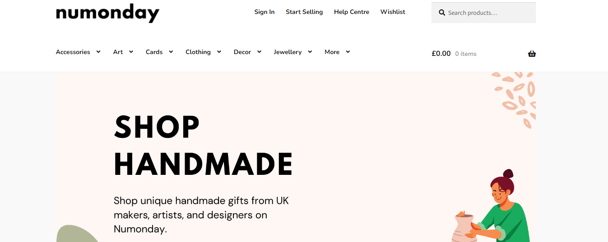Go to Start Selling page
Screen dimensions: 608x242
point(304,12)
